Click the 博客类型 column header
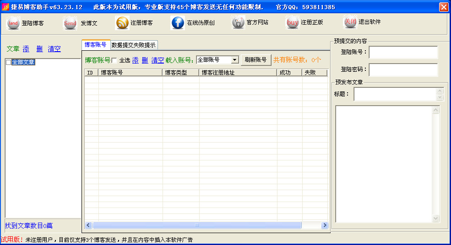This screenshot has width=451, height=245. [181, 73]
